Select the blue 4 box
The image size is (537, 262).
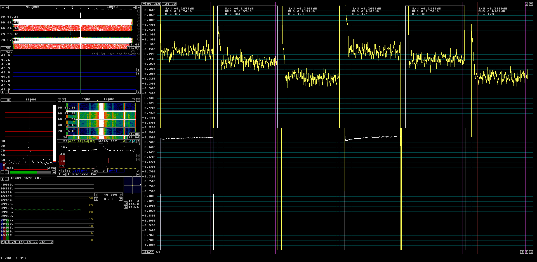click(121, 170)
